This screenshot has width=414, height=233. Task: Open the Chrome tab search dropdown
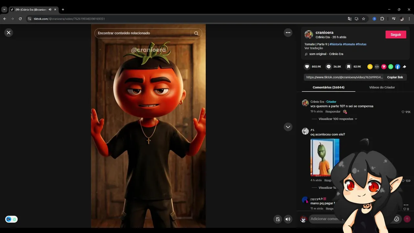point(4,10)
